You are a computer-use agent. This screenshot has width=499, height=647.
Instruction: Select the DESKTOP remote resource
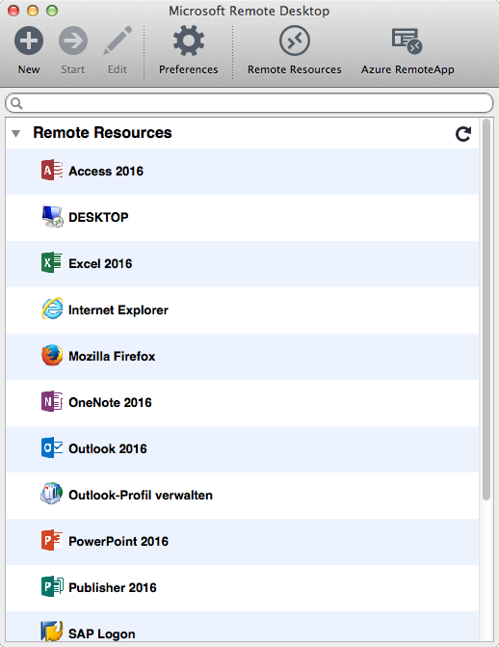tap(242, 218)
